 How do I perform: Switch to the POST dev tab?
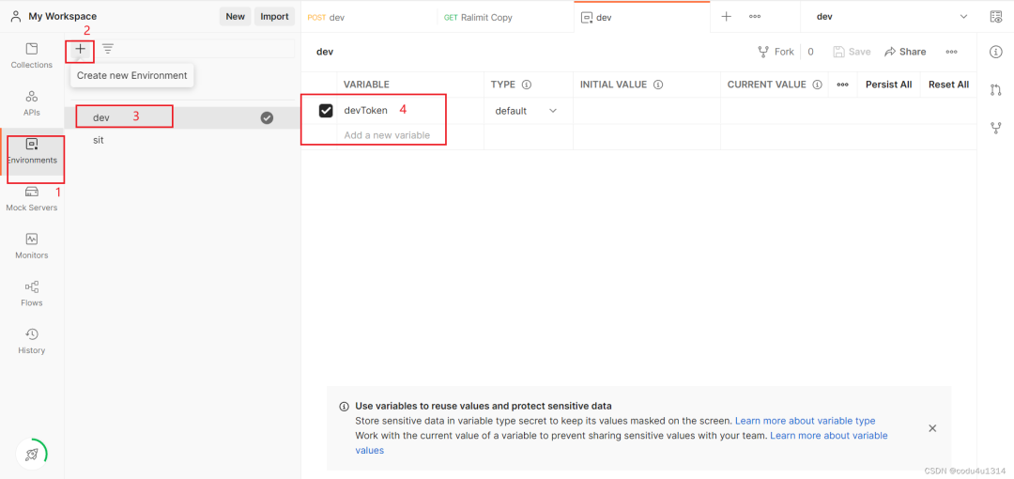point(370,17)
